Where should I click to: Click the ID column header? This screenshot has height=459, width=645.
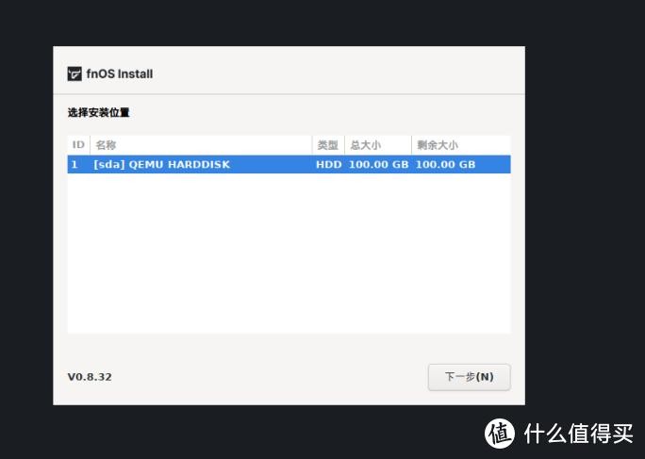78,145
